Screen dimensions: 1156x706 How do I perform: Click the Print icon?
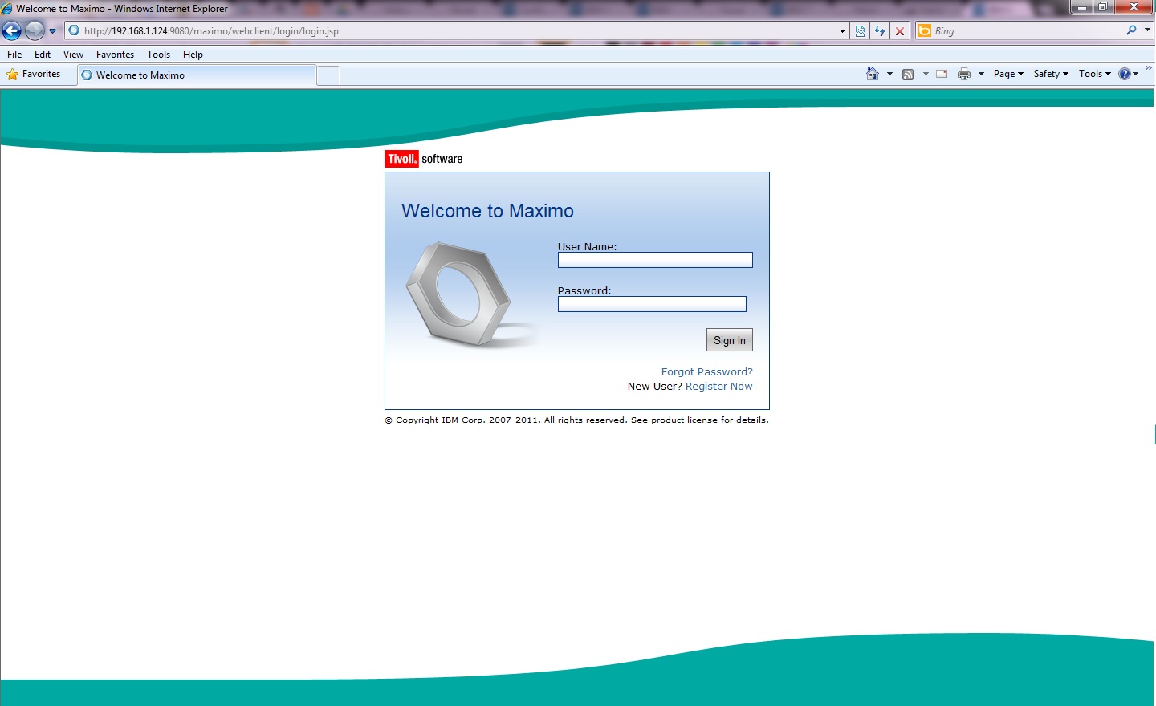point(963,73)
